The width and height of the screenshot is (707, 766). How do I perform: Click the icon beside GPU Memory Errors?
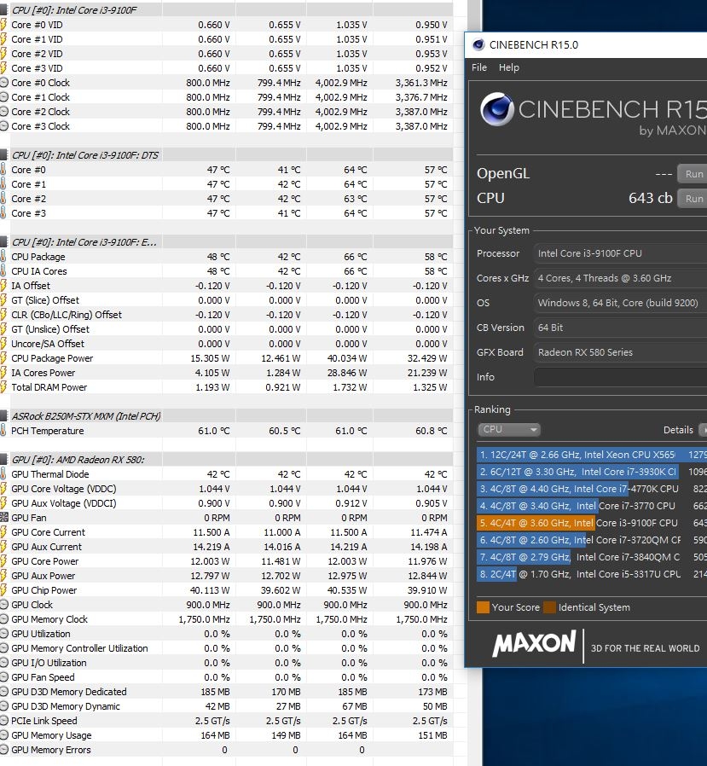point(4,750)
